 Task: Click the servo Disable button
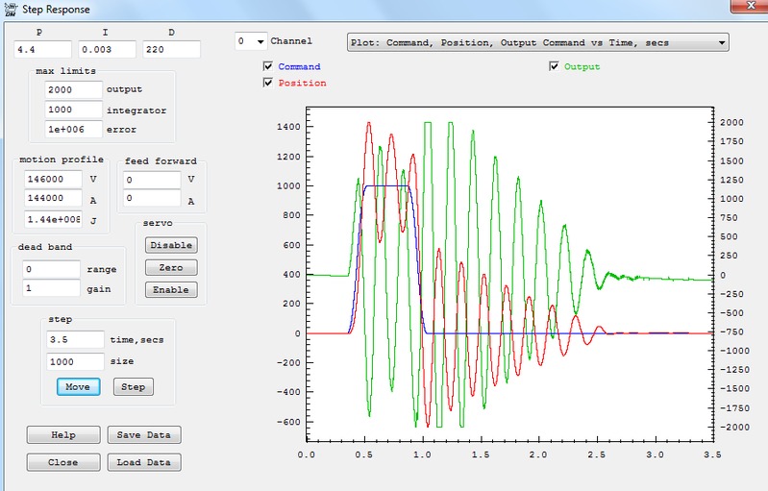(x=171, y=245)
